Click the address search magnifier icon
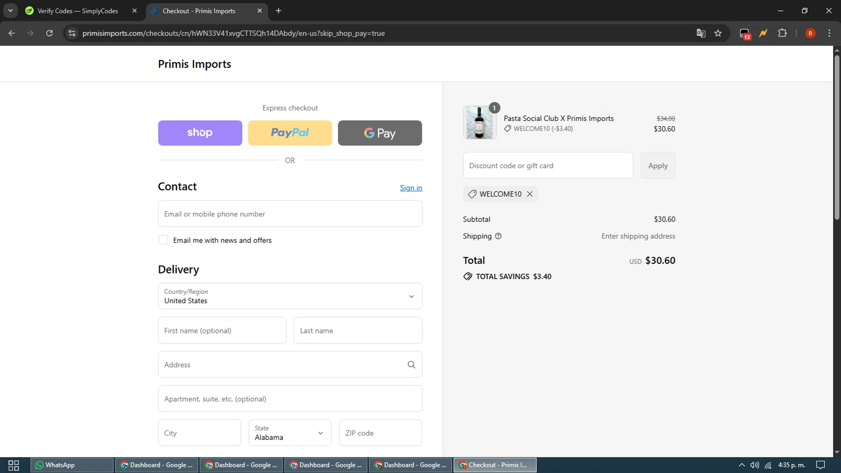Viewport: 841px width, 473px height. coord(411,365)
